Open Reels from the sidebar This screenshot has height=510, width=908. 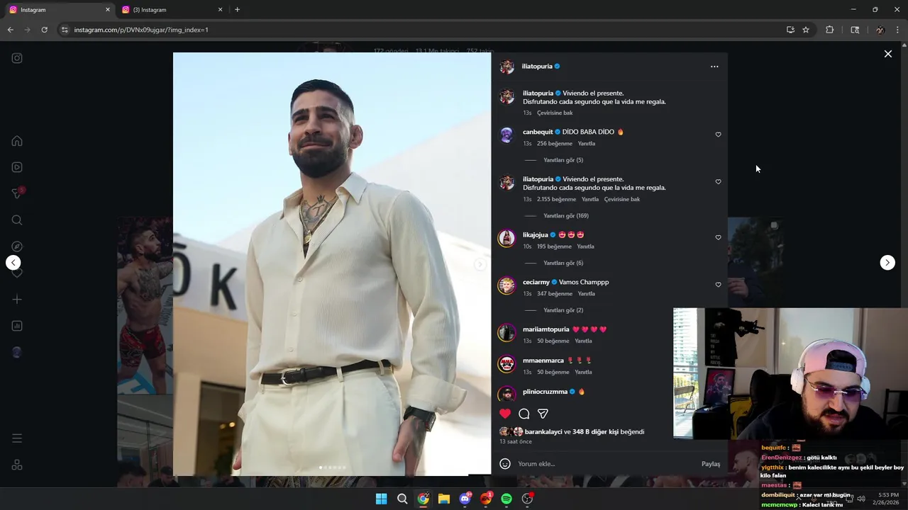[x=17, y=167]
